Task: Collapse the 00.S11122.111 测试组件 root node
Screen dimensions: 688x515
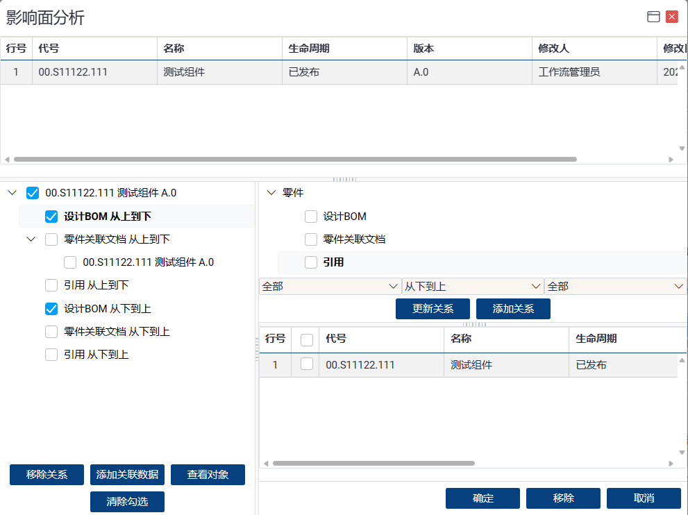Action: [12, 193]
